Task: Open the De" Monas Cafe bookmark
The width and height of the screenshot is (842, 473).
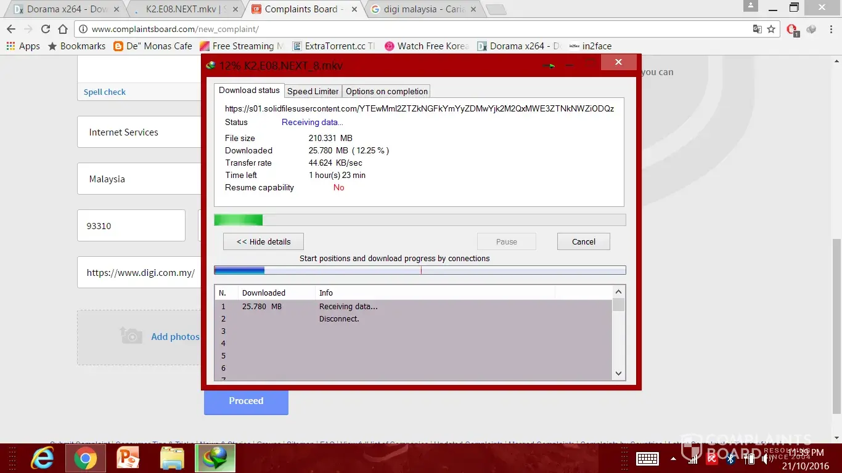Action: [153, 46]
